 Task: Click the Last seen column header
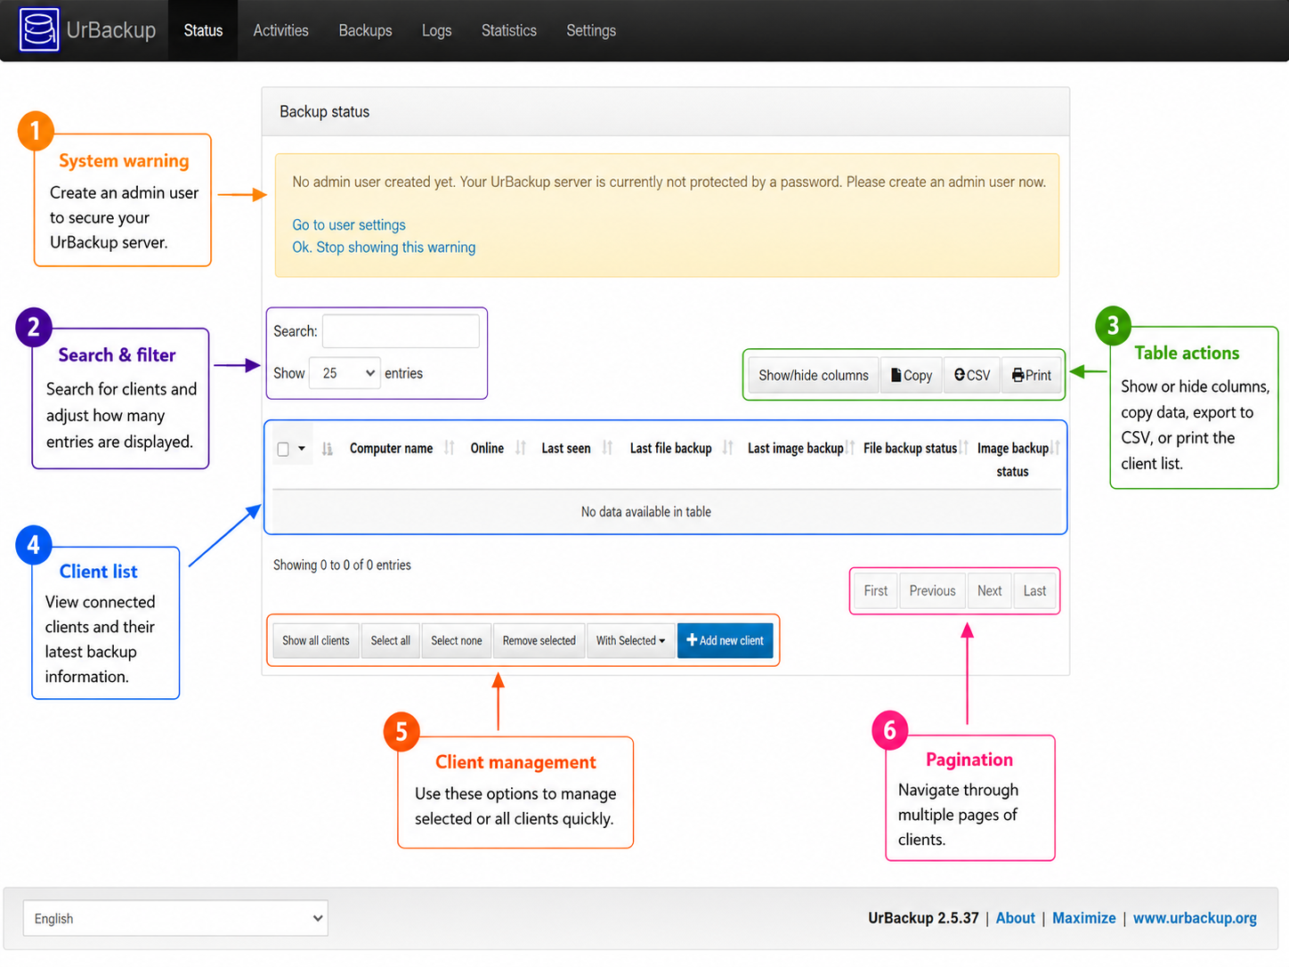click(x=566, y=448)
